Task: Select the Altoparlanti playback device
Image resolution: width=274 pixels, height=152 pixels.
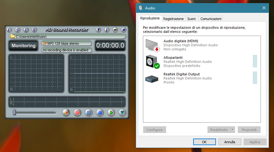Action: coord(187,62)
